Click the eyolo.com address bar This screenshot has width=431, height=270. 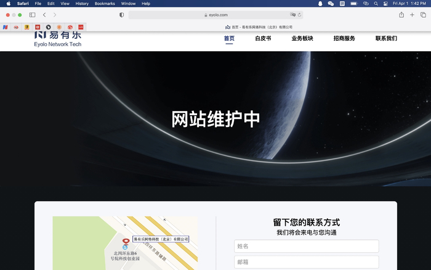coord(216,15)
